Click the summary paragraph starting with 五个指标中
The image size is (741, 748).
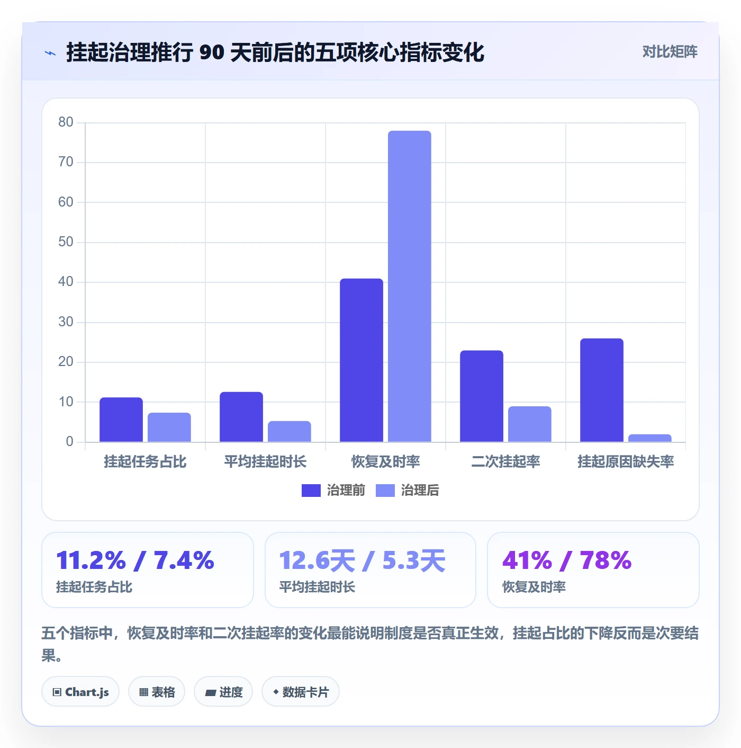pyautogui.click(x=370, y=644)
